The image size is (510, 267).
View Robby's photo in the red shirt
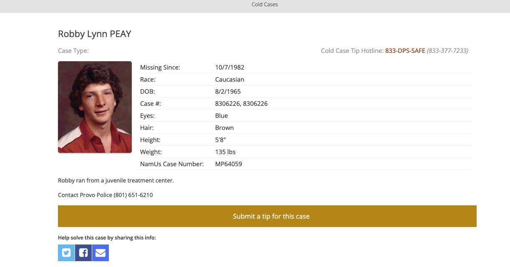point(95,107)
